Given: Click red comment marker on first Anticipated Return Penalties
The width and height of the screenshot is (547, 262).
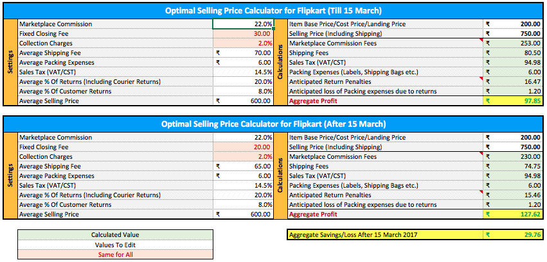Looking at the screenshot, I should click(x=481, y=79).
